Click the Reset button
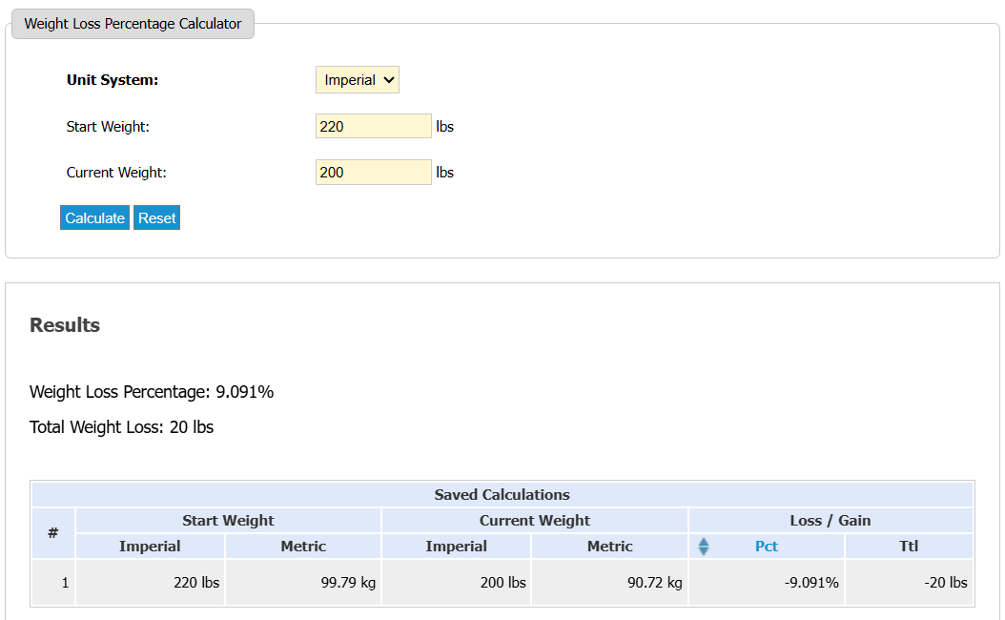1005x620 pixels. [x=157, y=218]
